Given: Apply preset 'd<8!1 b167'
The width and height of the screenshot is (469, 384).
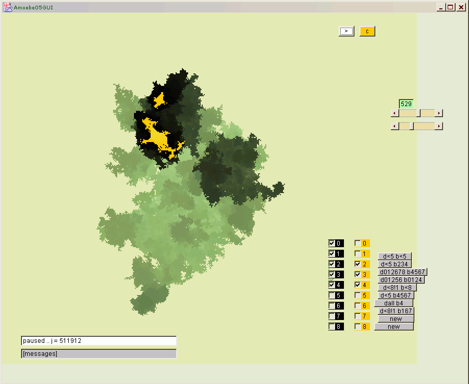Looking at the screenshot, I should [396, 311].
